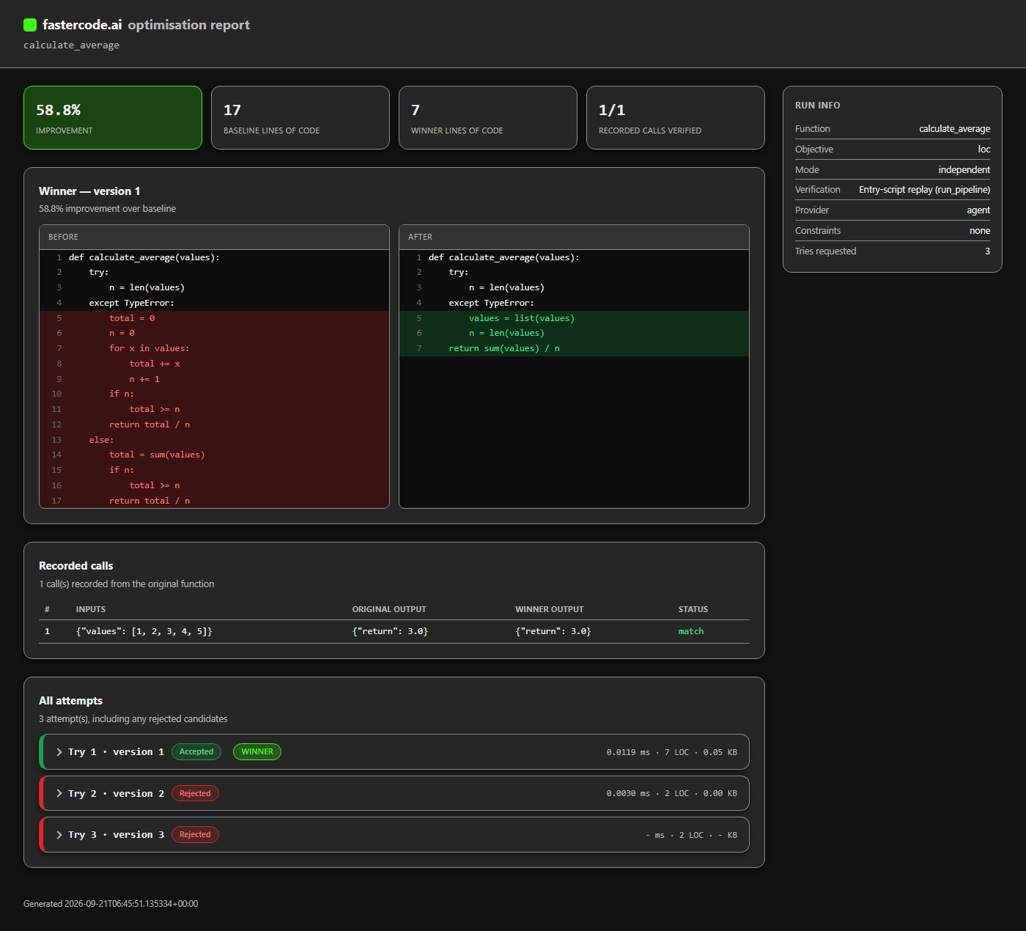
Task: Select the 17 baseline lines of code card
Action: 300,118
